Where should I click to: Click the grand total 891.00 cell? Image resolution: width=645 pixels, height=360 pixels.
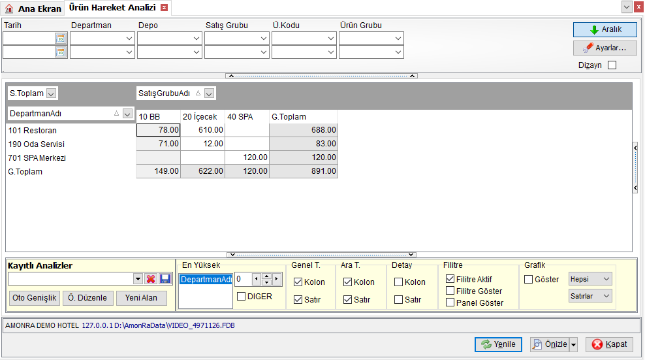click(x=304, y=171)
